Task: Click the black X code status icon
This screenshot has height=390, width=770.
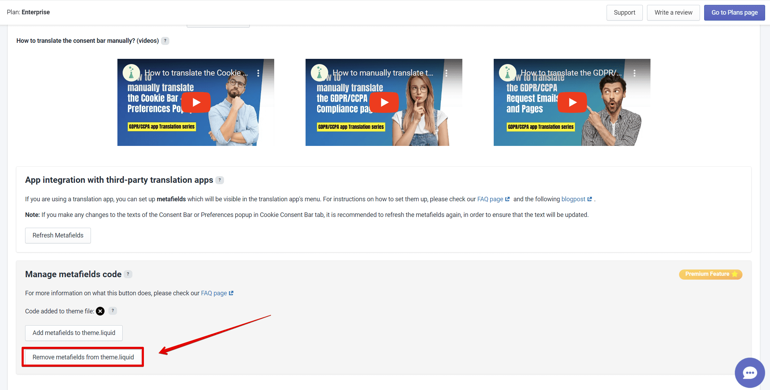Action: pyautogui.click(x=100, y=311)
